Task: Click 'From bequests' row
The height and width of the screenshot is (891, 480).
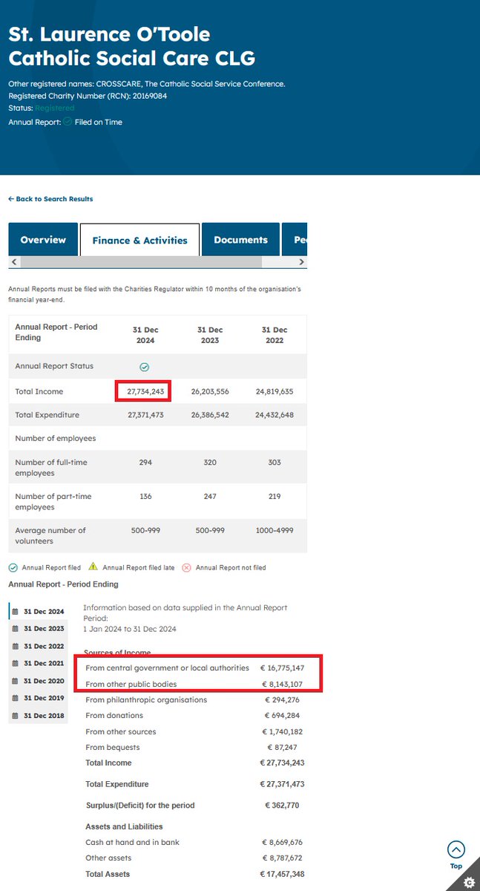Action: coord(195,748)
